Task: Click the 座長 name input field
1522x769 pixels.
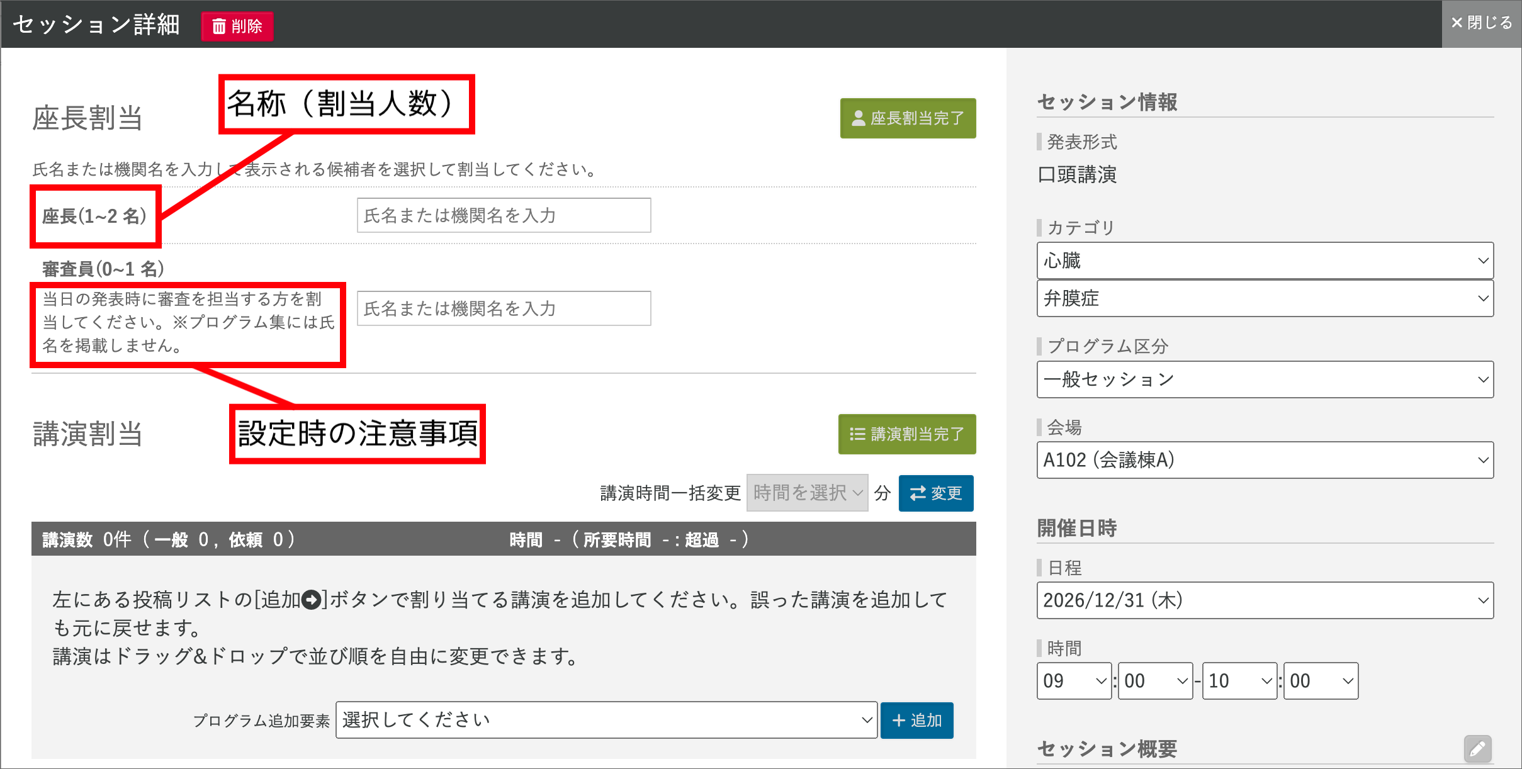Action: (x=504, y=216)
